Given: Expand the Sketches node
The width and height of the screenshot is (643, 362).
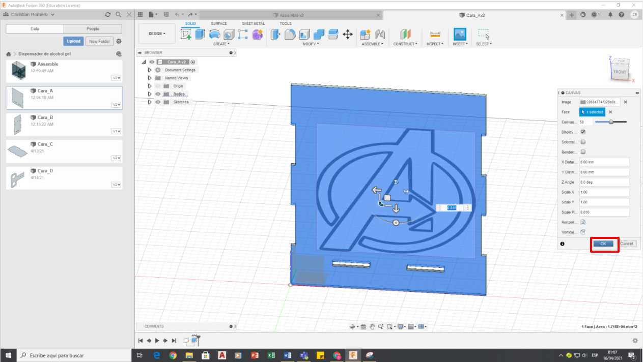Looking at the screenshot, I should (150, 102).
